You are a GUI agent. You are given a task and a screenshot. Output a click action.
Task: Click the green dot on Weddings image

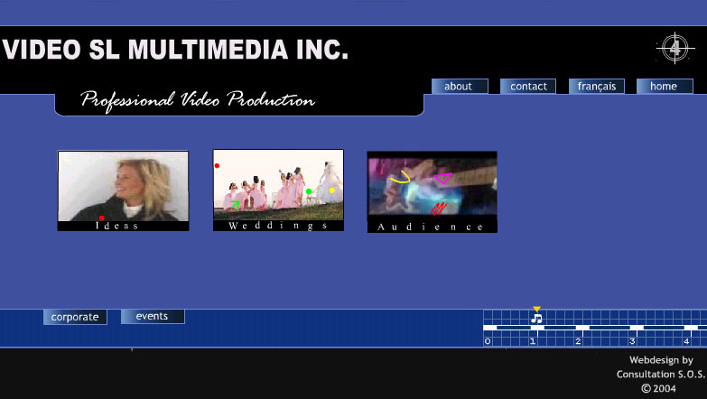[x=309, y=191]
